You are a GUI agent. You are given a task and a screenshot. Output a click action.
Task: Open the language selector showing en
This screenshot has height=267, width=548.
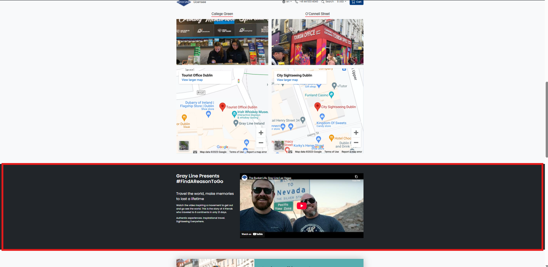coord(287,2)
